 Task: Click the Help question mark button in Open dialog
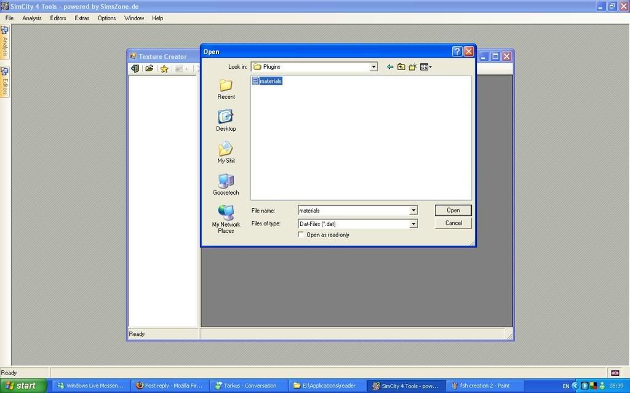coord(457,52)
